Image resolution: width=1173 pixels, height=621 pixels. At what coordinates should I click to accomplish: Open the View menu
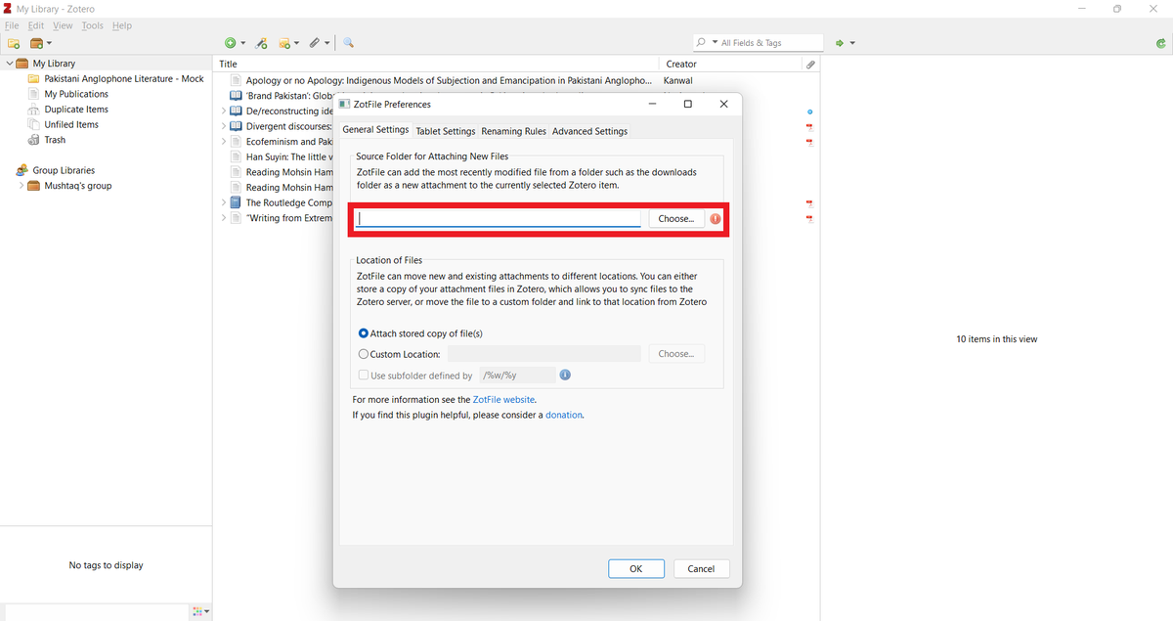pos(63,25)
